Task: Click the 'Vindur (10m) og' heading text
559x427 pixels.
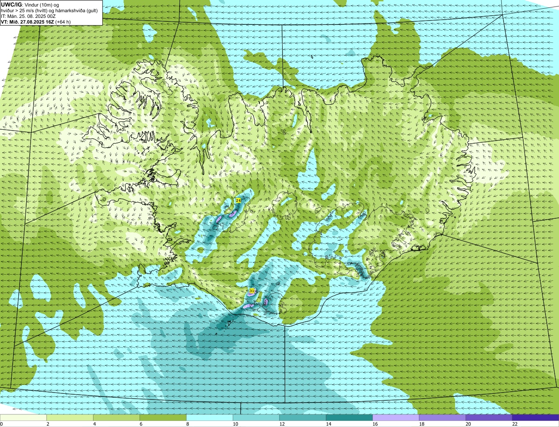Action: pos(41,4)
